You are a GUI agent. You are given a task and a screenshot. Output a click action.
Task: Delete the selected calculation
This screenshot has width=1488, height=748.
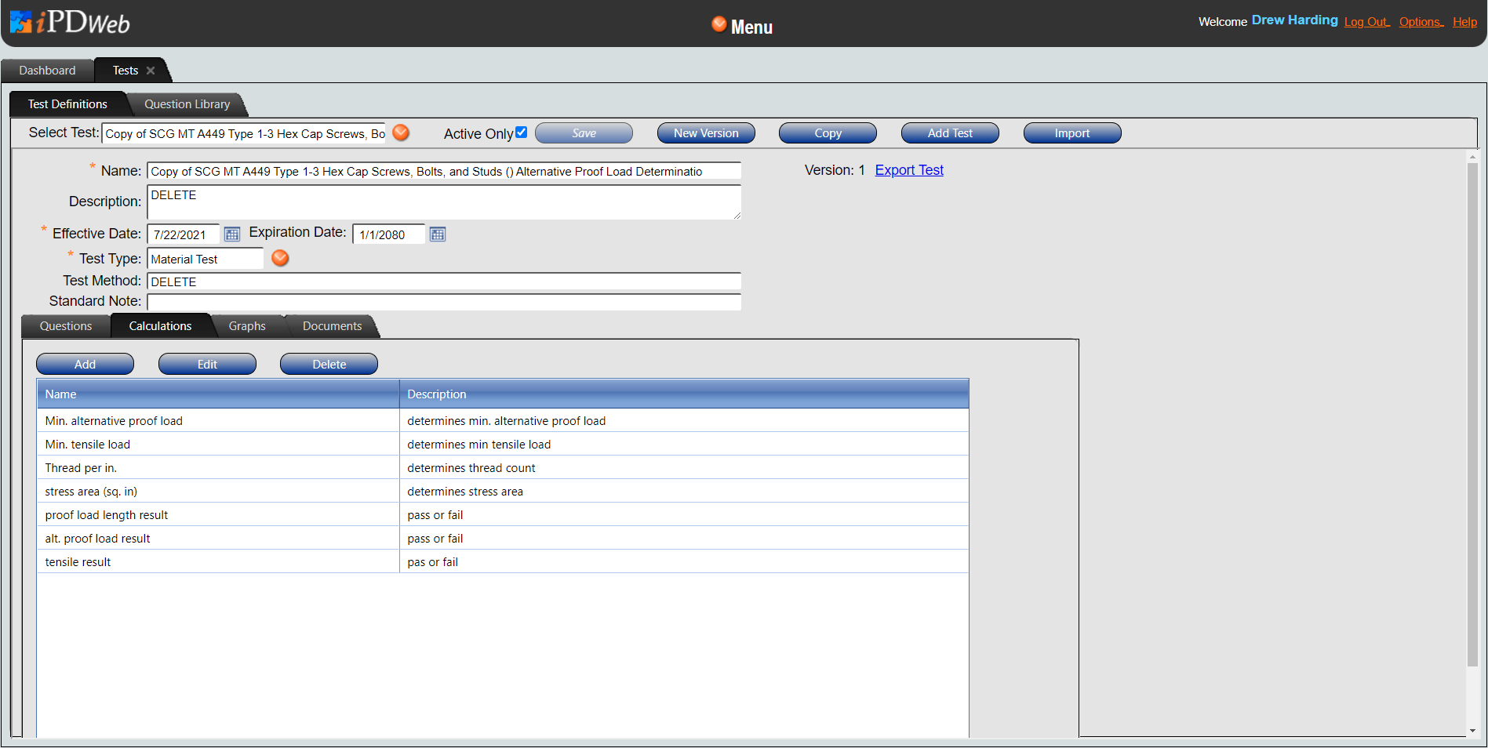(329, 365)
